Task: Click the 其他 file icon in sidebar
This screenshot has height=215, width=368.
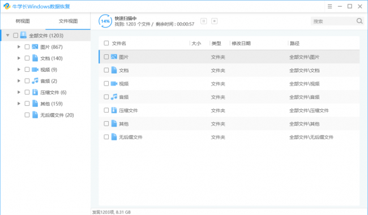Action: click(35, 104)
